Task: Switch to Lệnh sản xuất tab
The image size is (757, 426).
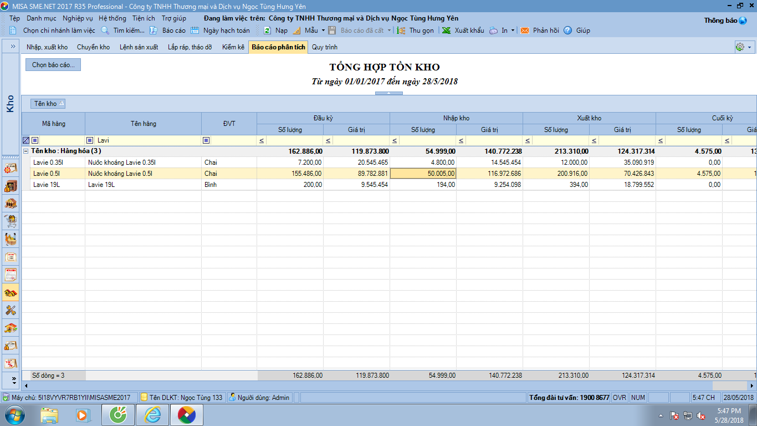Action: [x=139, y=47]
